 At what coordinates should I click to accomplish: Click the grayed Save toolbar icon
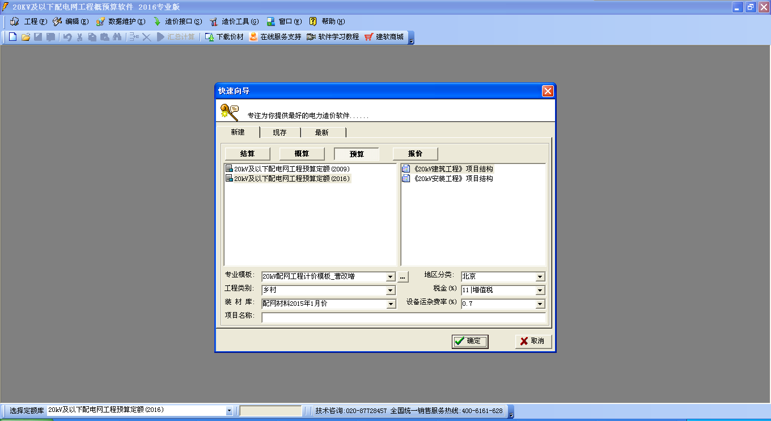pyautogui.click(x=38, y=37)
